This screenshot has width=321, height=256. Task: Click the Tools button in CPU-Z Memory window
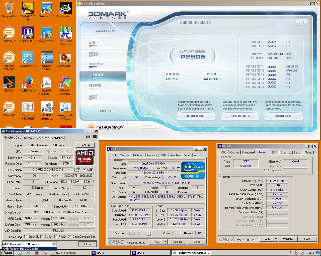coord(267,239)
